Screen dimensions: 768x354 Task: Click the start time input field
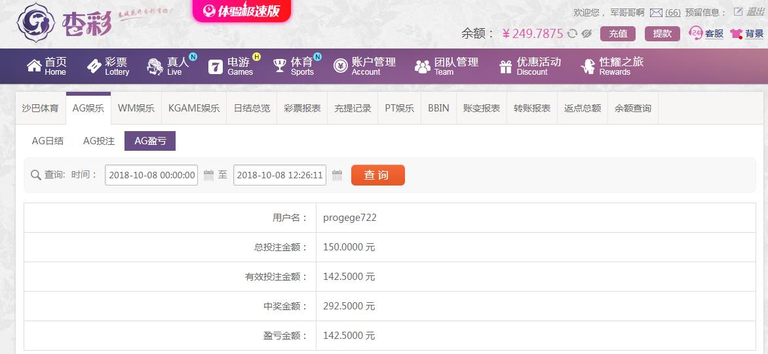(151, 175)
